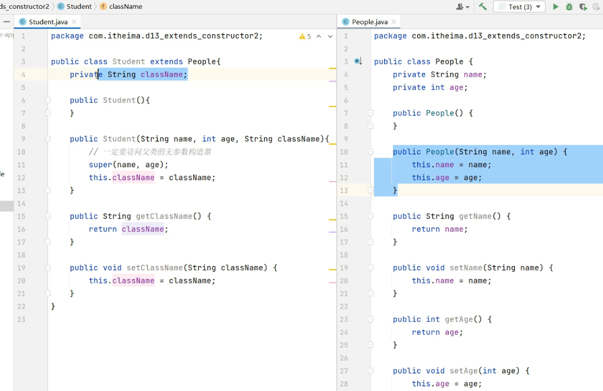
Task: Run the Test (3) configuration
Action: 556,7
